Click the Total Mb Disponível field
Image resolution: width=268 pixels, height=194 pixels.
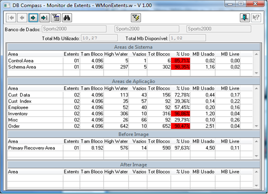click(x=188, y=38)
